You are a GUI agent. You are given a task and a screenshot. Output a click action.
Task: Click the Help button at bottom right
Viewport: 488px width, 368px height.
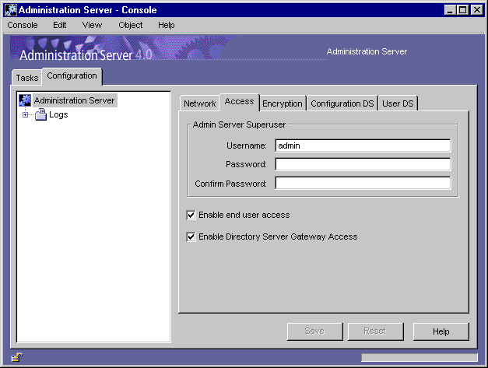click(x=441, y=331)
